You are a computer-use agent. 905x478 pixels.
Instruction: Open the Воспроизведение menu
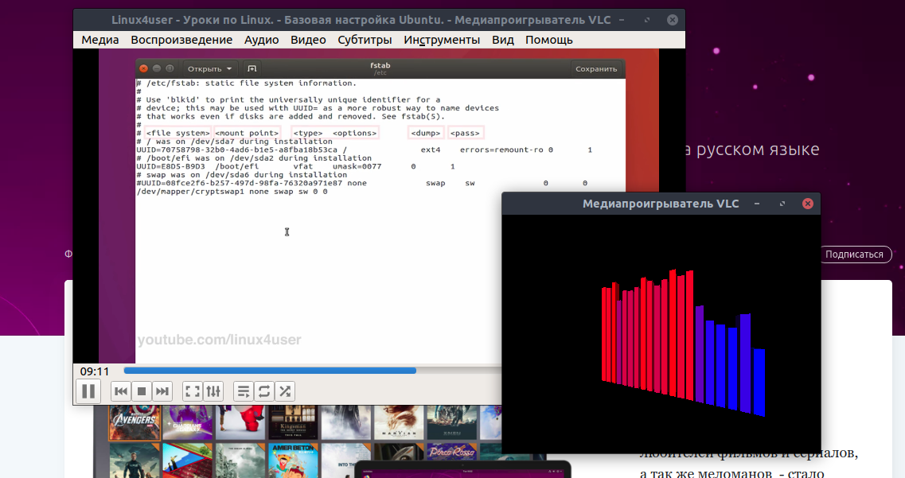point(181,40)
